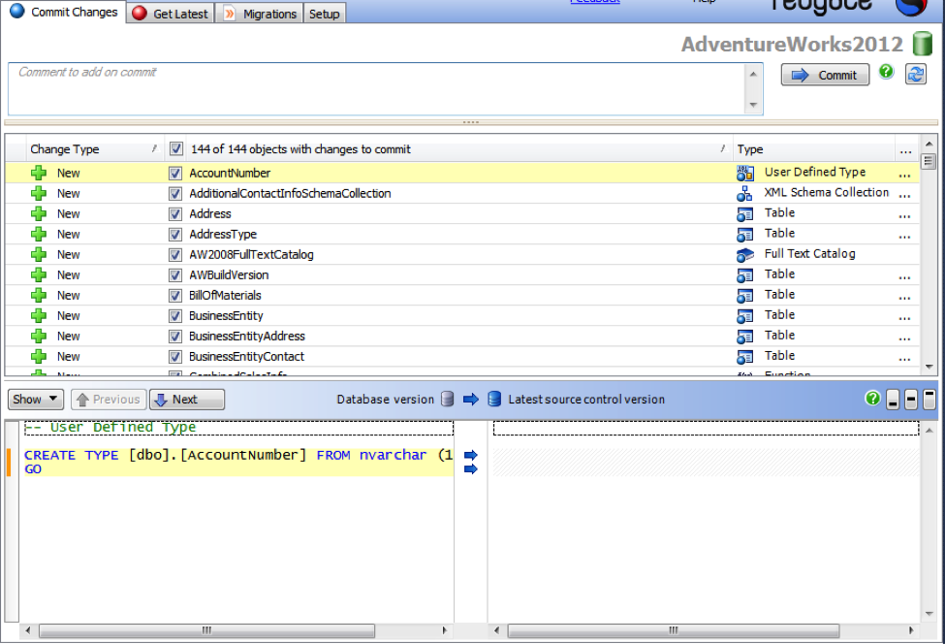Click the green plus icon for AddressType
The height and width of the screenshot is (644, 945).
[x=39, y=234]
